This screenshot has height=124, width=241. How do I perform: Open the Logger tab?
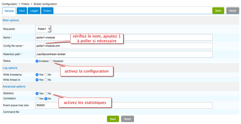(x=34, y=11)
